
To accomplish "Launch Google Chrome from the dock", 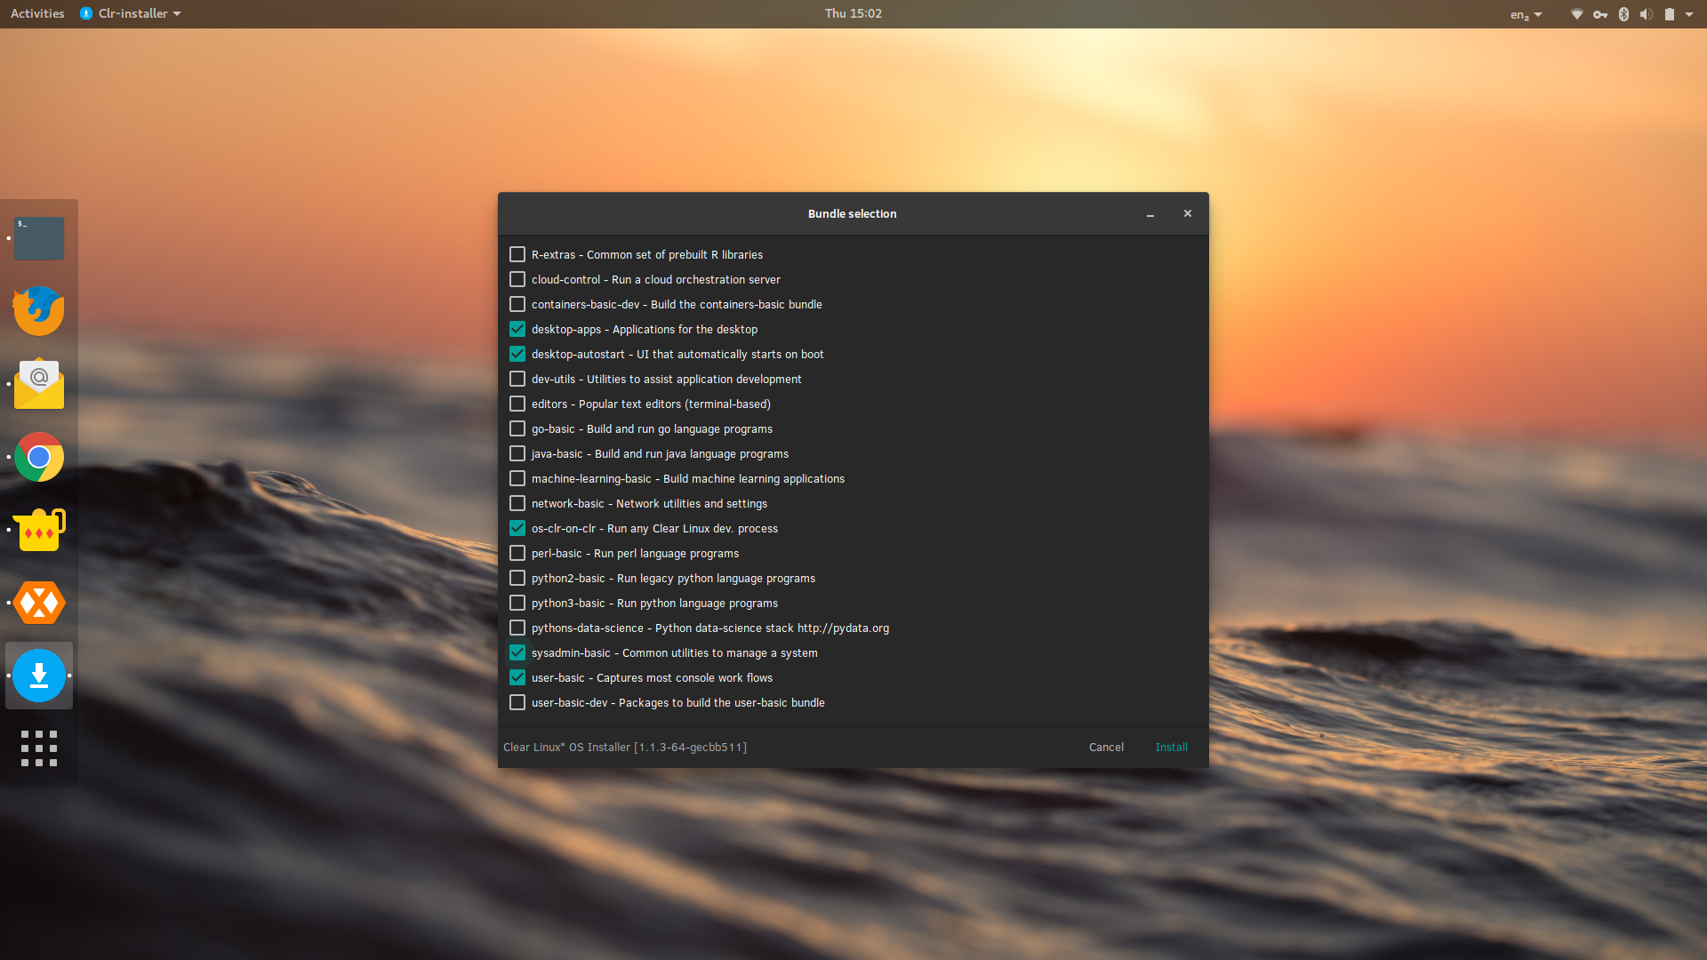I will 39,457.
